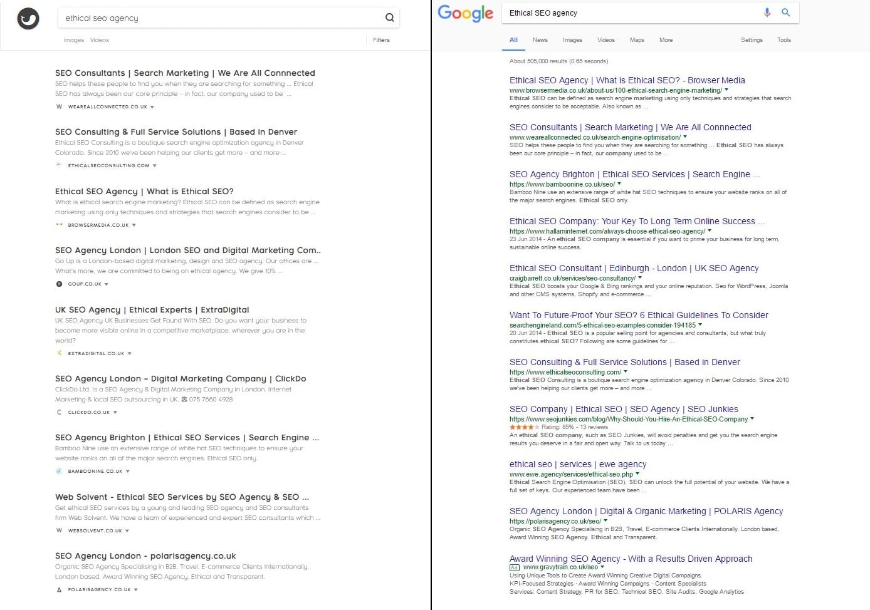Open left result SEO Agency London ClickDo
This screenshot has height=610, width=870.
(x=181, y=379)
